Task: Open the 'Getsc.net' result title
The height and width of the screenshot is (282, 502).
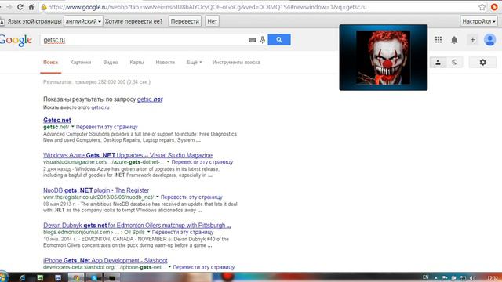Action: pos(57,120)
